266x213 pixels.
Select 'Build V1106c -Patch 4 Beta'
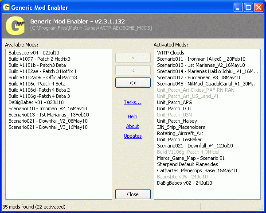[37, 84]
